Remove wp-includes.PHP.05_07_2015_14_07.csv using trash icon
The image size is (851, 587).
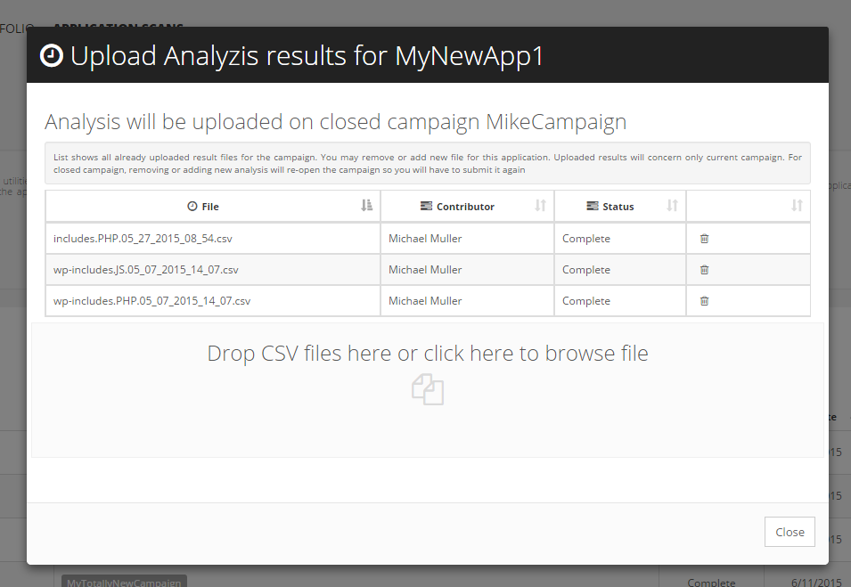pyautogui.click(x=704, y=301)
